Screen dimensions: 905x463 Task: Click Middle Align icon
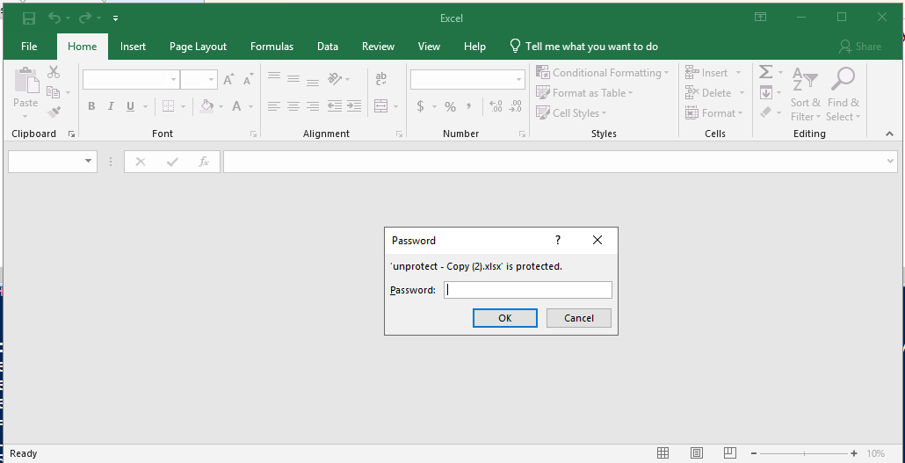[293, 78]
